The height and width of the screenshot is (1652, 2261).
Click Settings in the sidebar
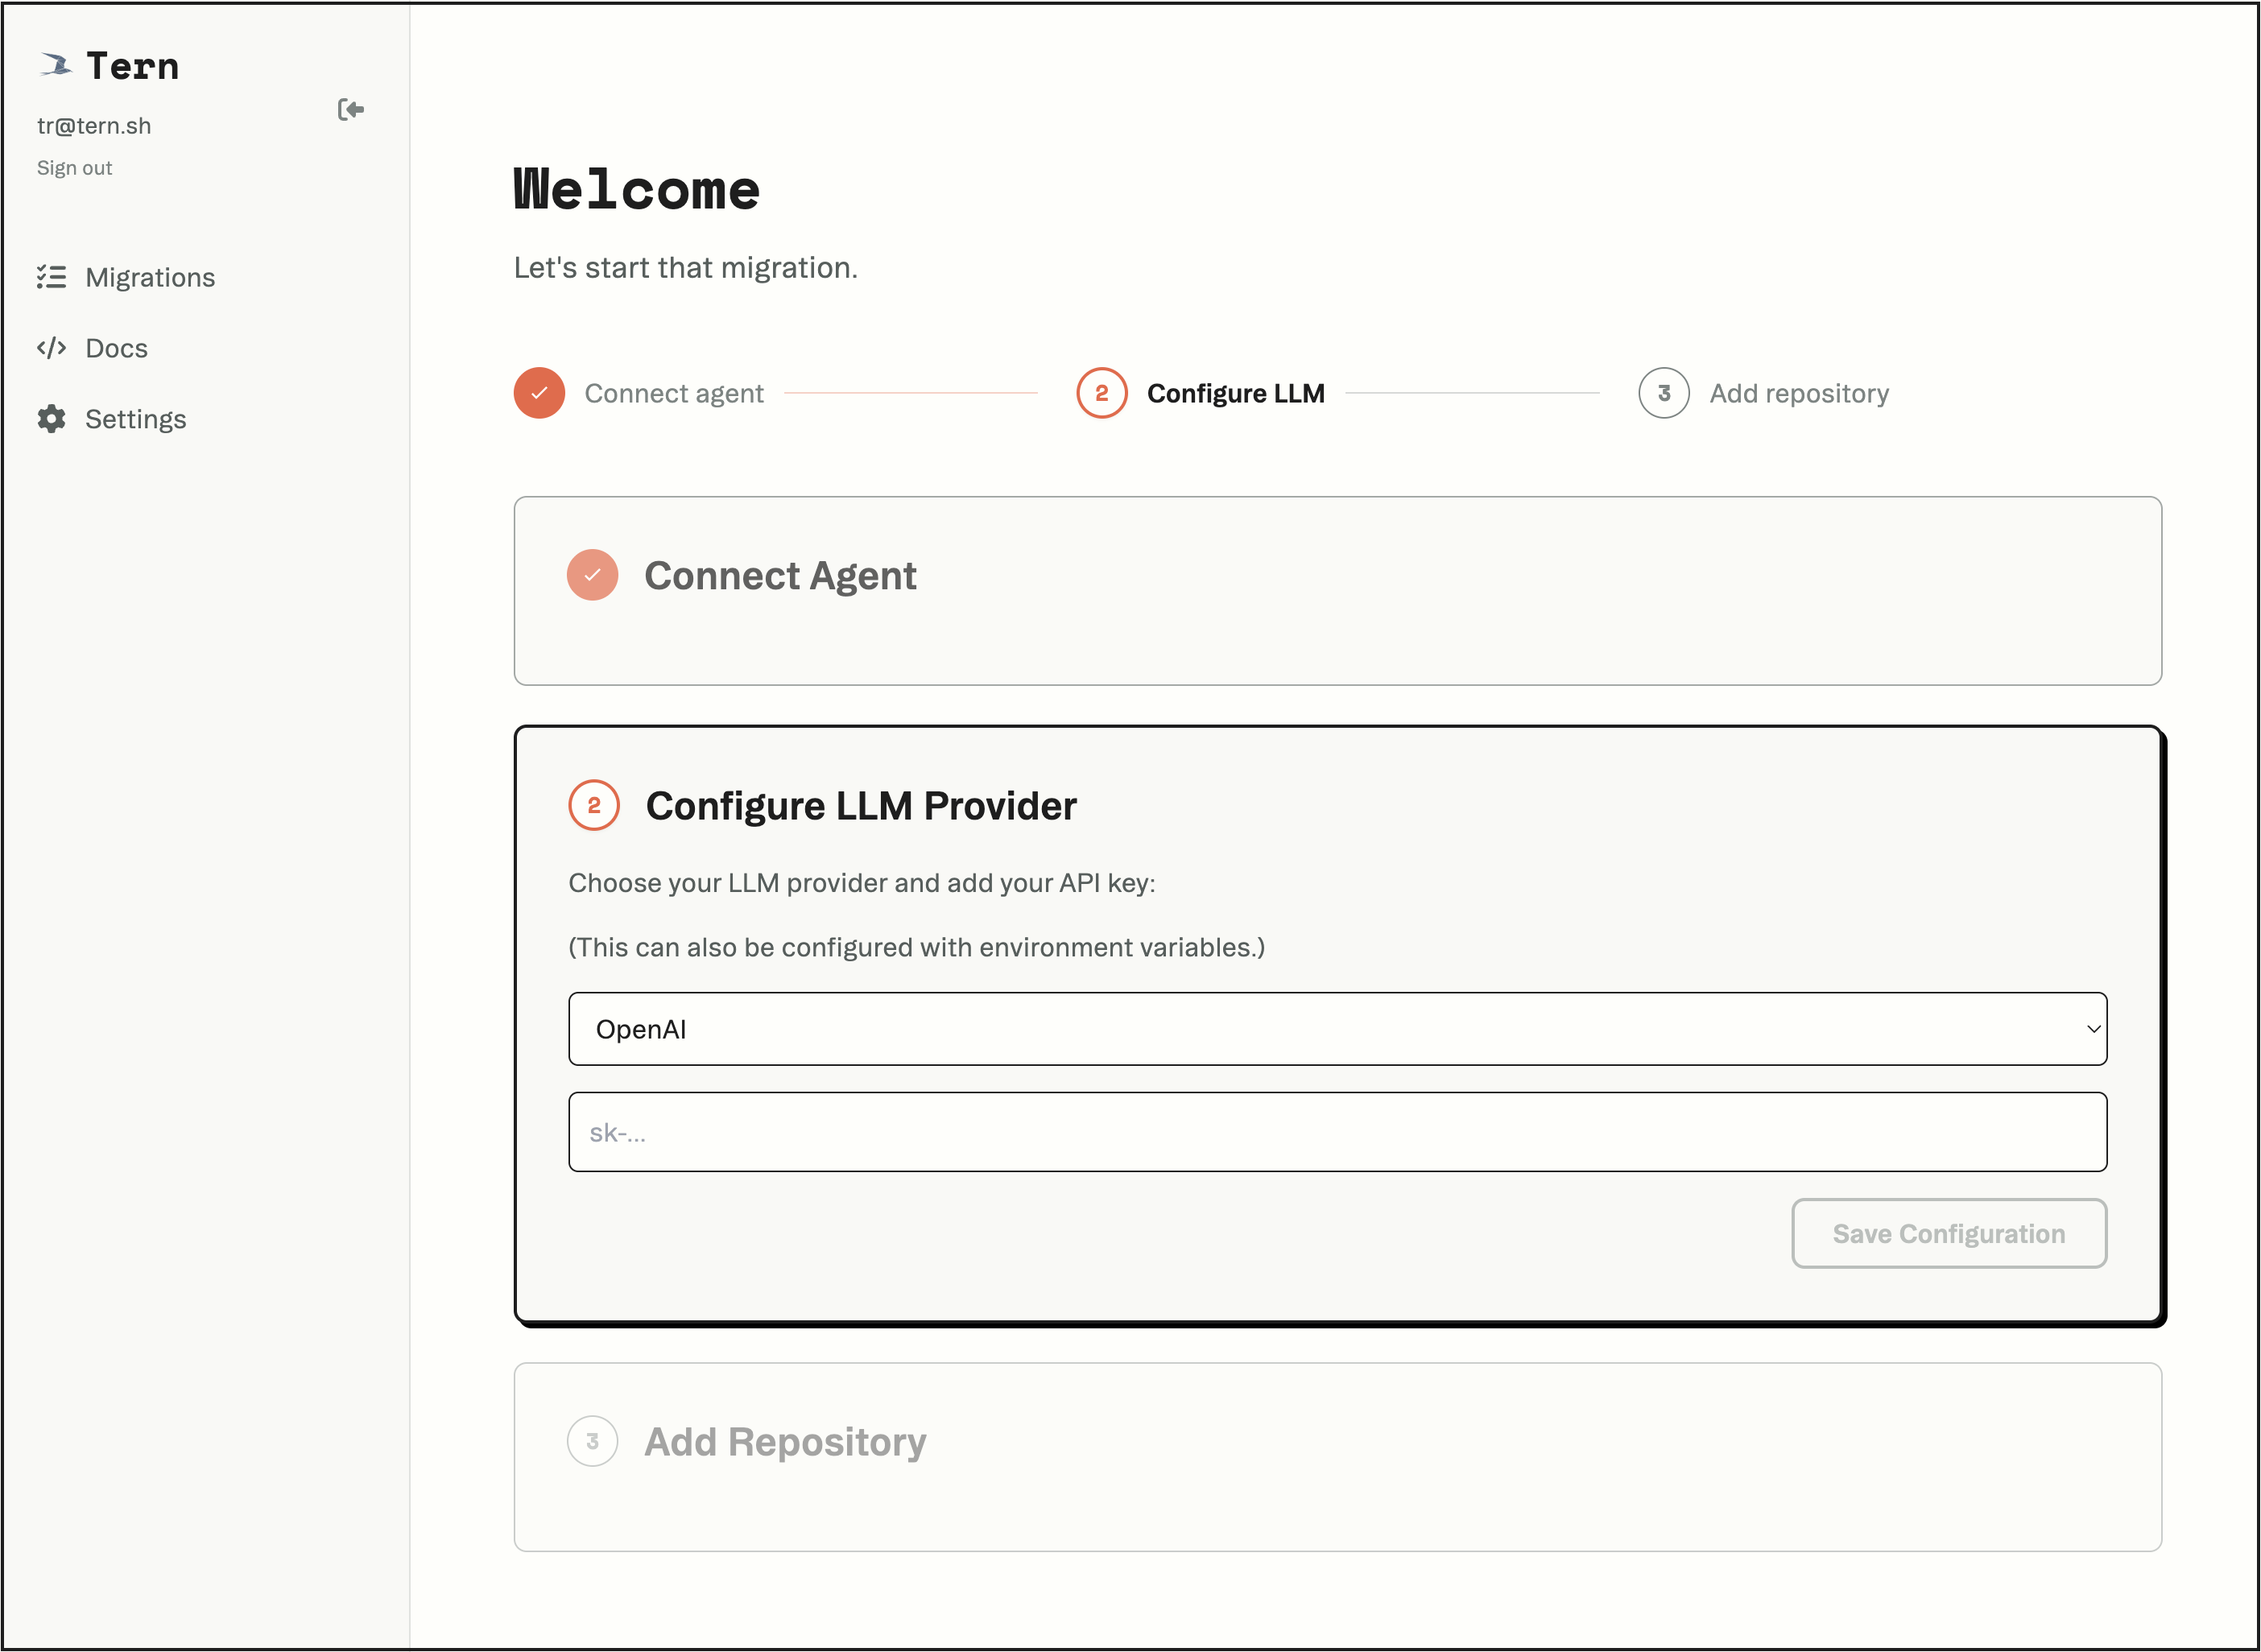(135, 419)
